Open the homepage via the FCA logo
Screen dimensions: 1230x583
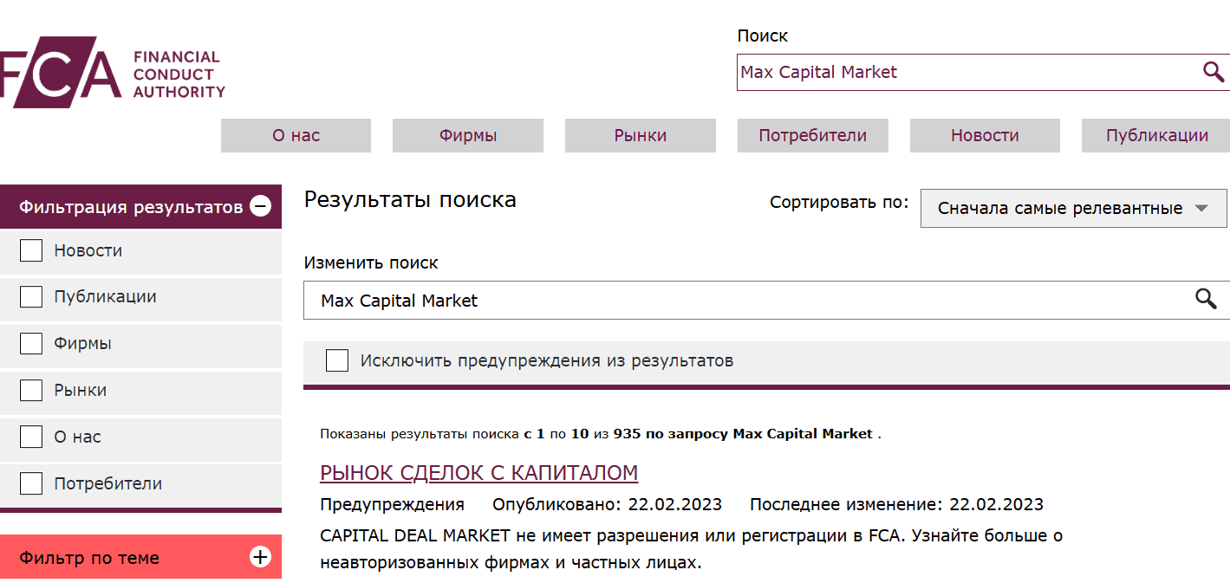[x=113, y=69]
